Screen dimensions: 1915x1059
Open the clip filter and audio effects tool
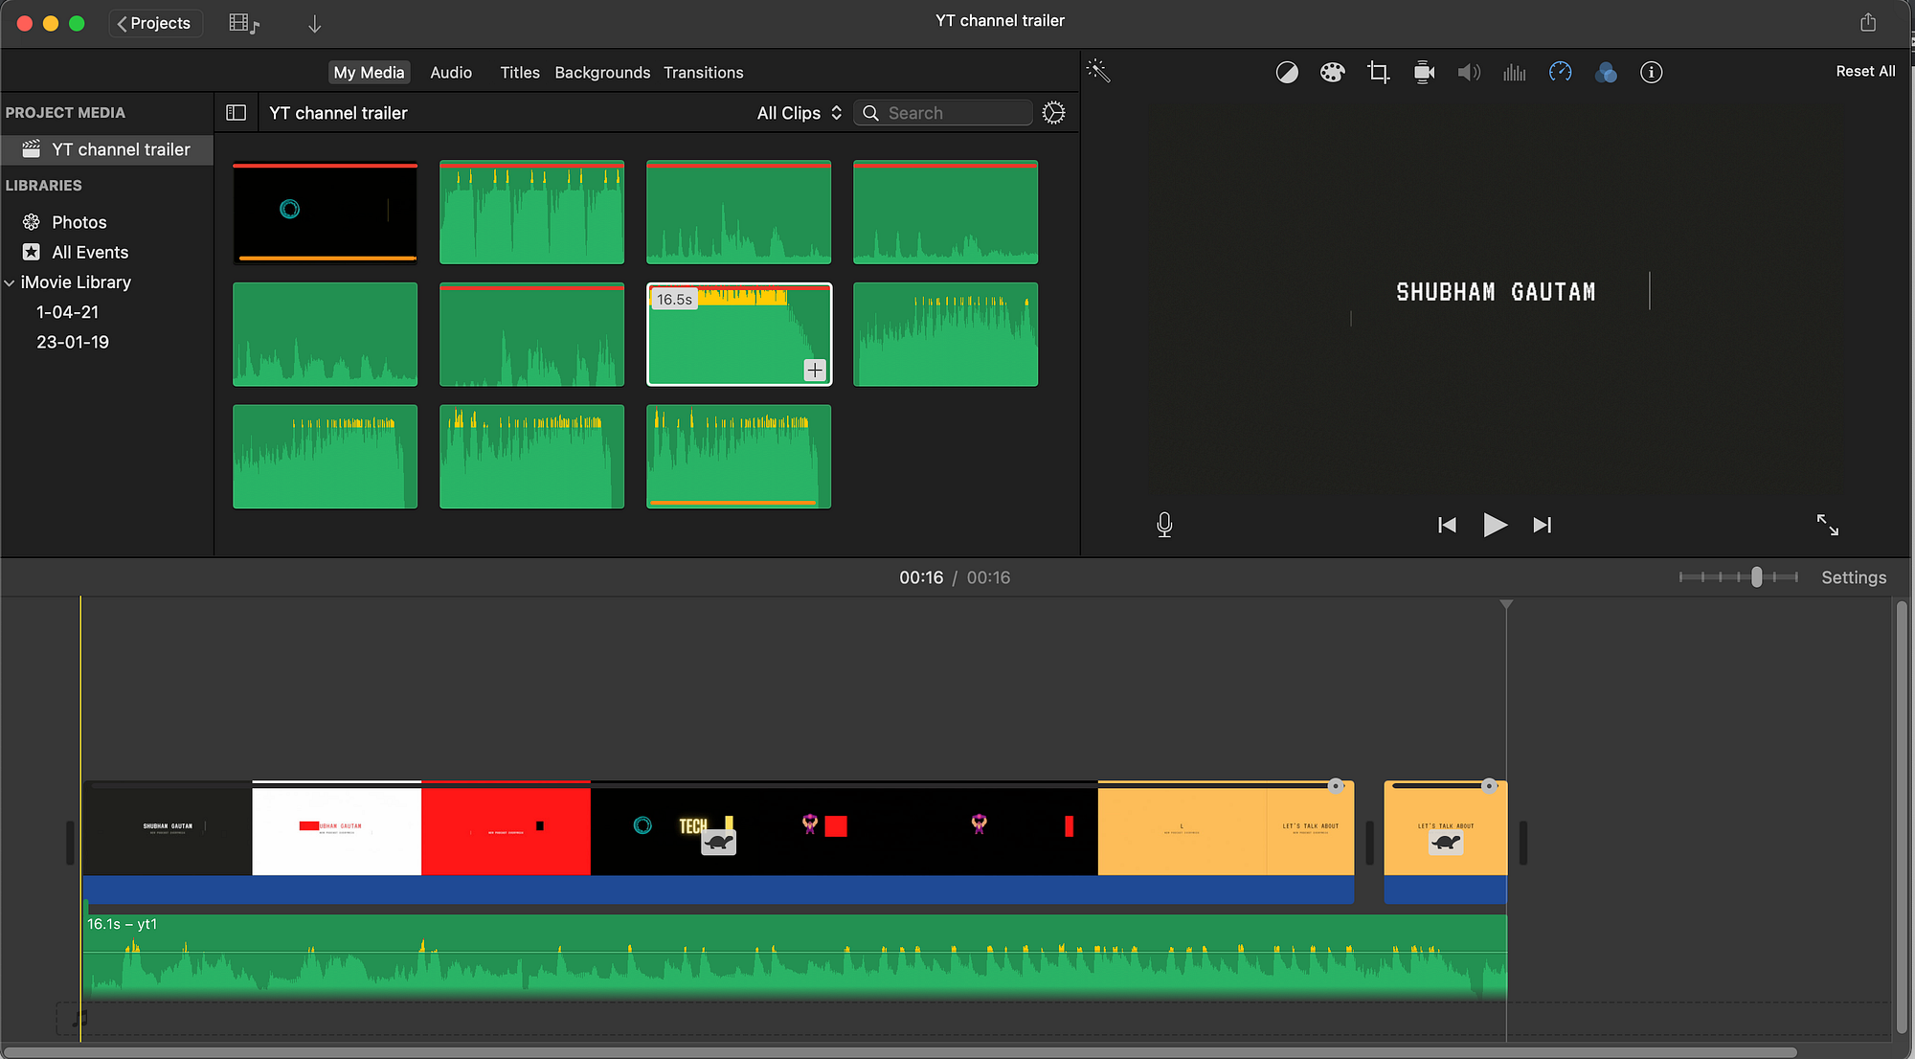tap(1606, 73)
